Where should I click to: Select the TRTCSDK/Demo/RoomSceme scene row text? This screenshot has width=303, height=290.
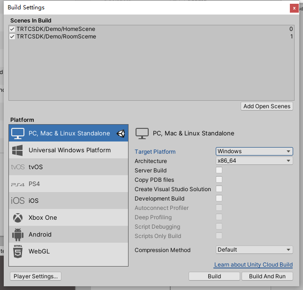click(x=56, y=37)
